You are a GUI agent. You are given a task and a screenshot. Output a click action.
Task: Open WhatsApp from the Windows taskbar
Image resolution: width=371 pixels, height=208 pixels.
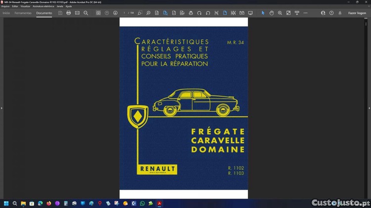(x=142, y=204)
